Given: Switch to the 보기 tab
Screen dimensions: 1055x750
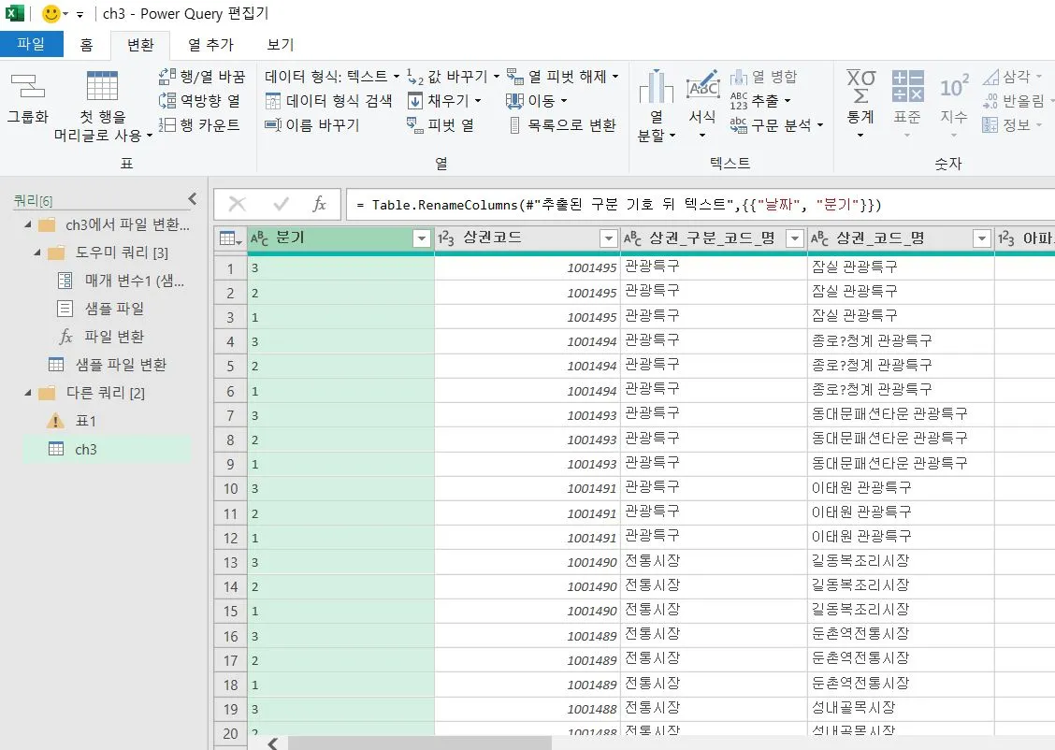Looking at the screenshot, I should [x=281, y=44].
